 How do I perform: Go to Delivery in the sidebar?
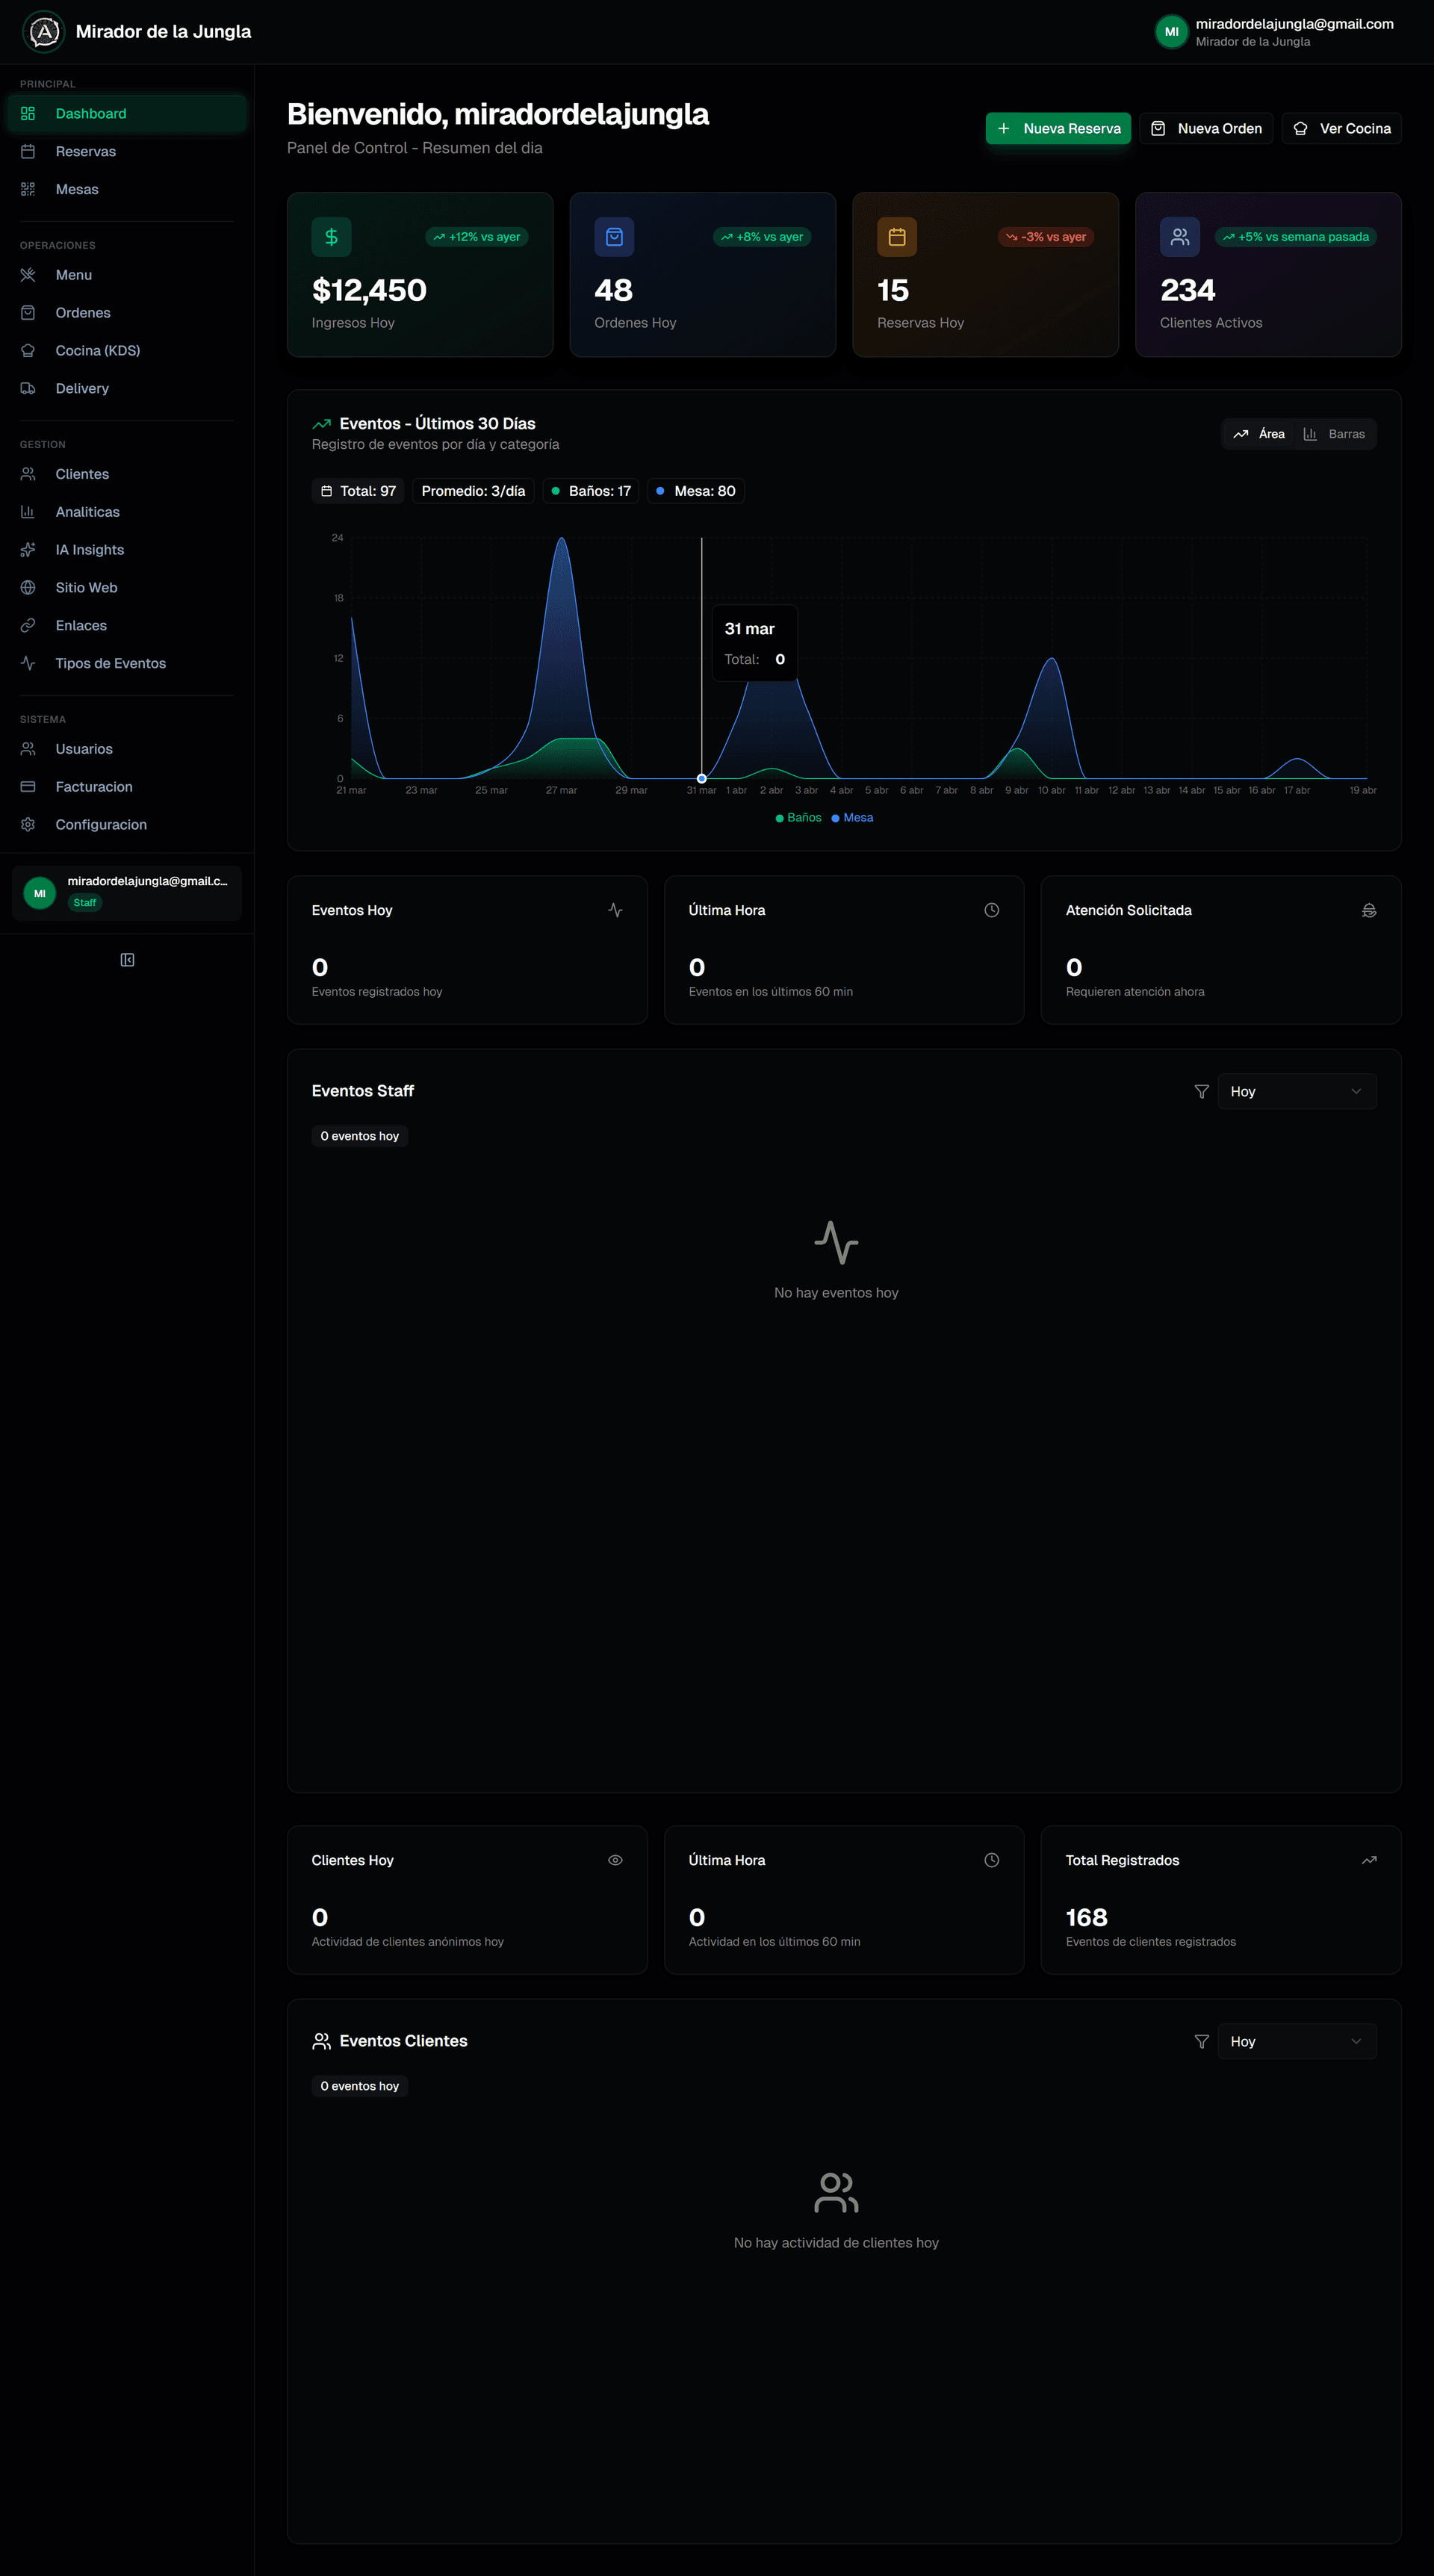click(127, 388)
